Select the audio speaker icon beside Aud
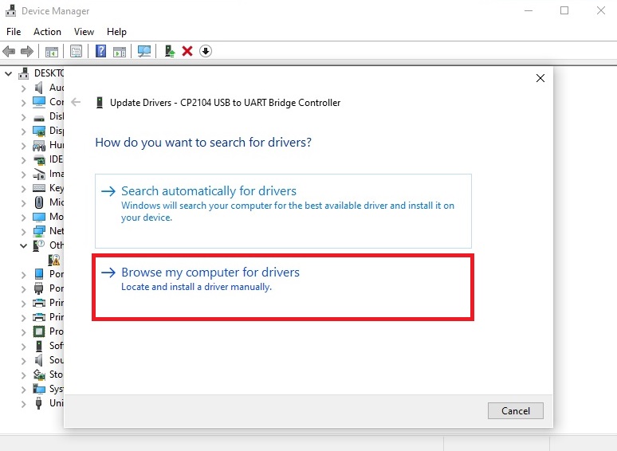The width and height of the screenshot is (617, 451). (38, 88)
